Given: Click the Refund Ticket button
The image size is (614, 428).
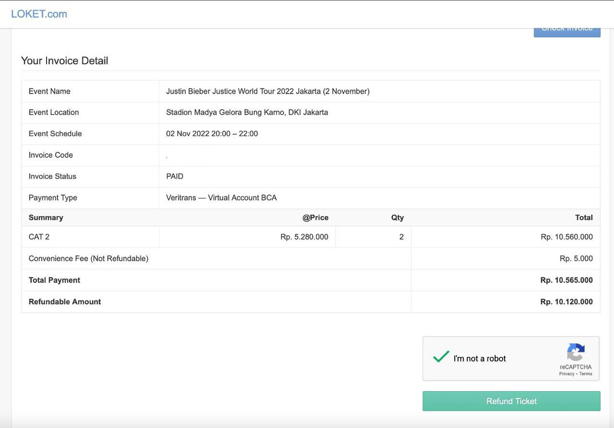Looking at the screenshot, I should (x=511, y=401).
